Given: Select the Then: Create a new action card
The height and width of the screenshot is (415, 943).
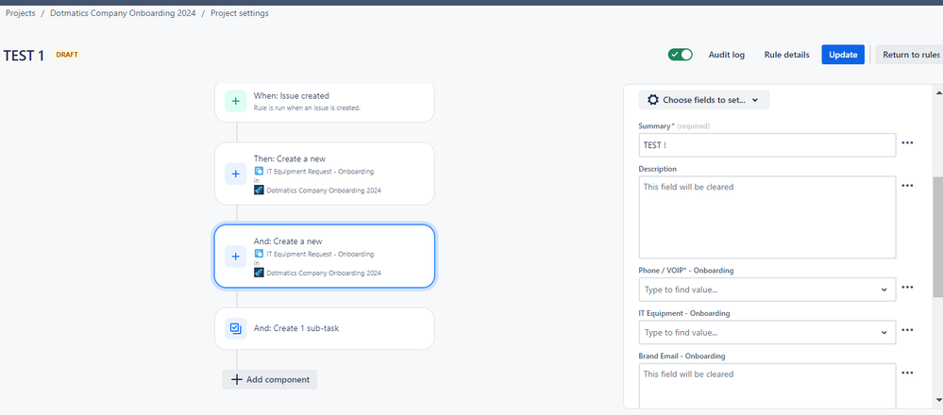Looking at the screenshot, I should pos(324,174).
